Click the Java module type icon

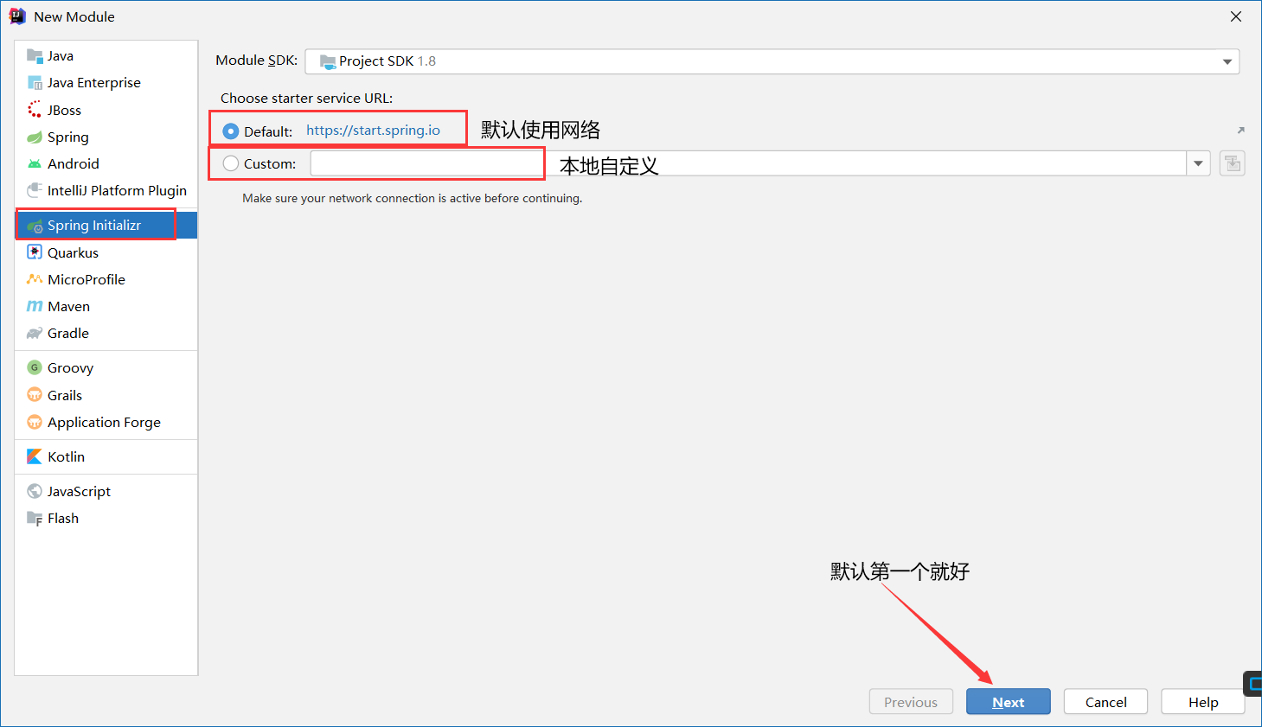pos(35,56)
